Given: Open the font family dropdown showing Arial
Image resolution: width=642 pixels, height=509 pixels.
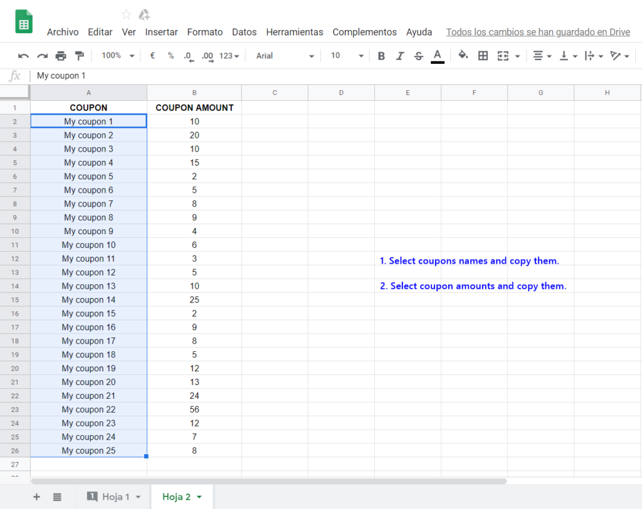Looking at the screenshot, I should (282, 56).
